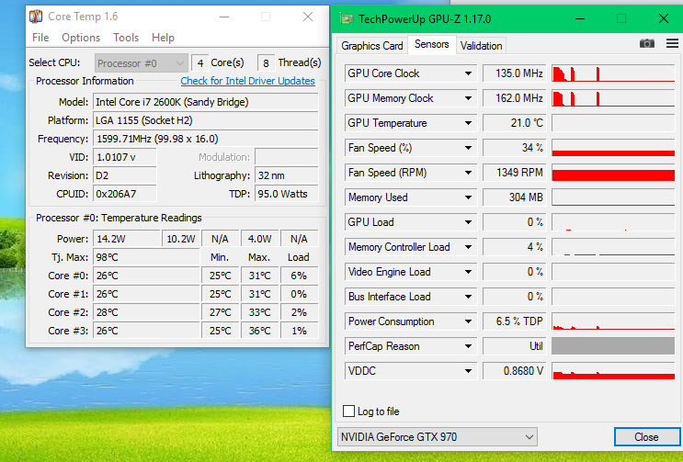Click the GPU Temperature value 21.0 °C
The image size is (683, 462).
click(514, 123)
